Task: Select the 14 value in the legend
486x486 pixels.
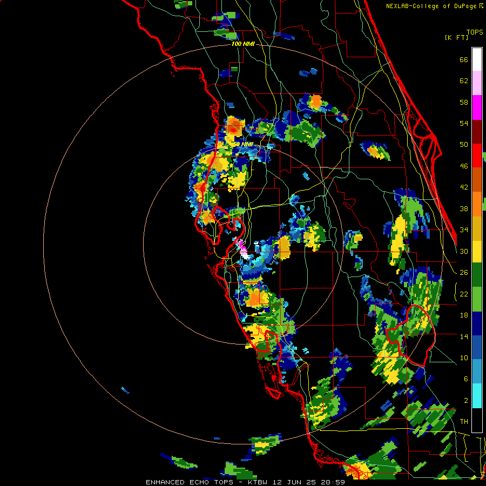Action: pos(464,336)
